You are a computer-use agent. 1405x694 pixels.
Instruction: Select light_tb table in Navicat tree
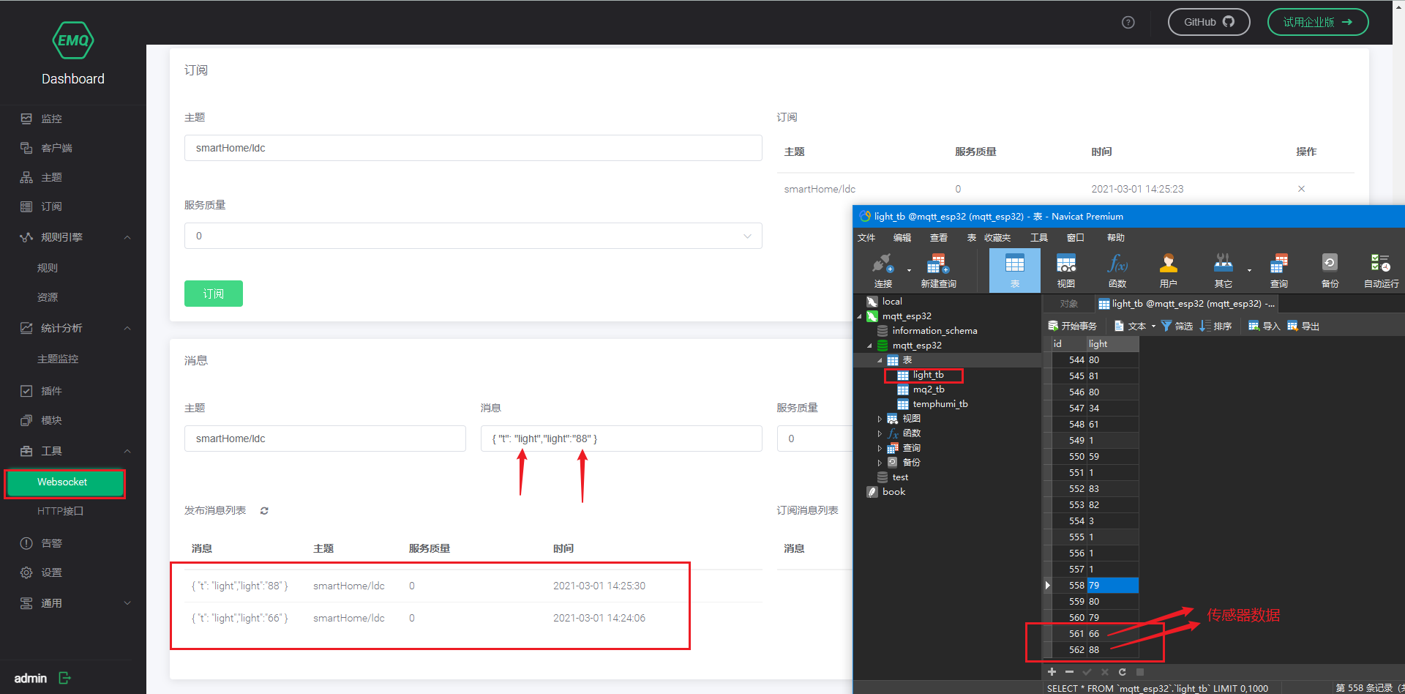coord(928,375)
